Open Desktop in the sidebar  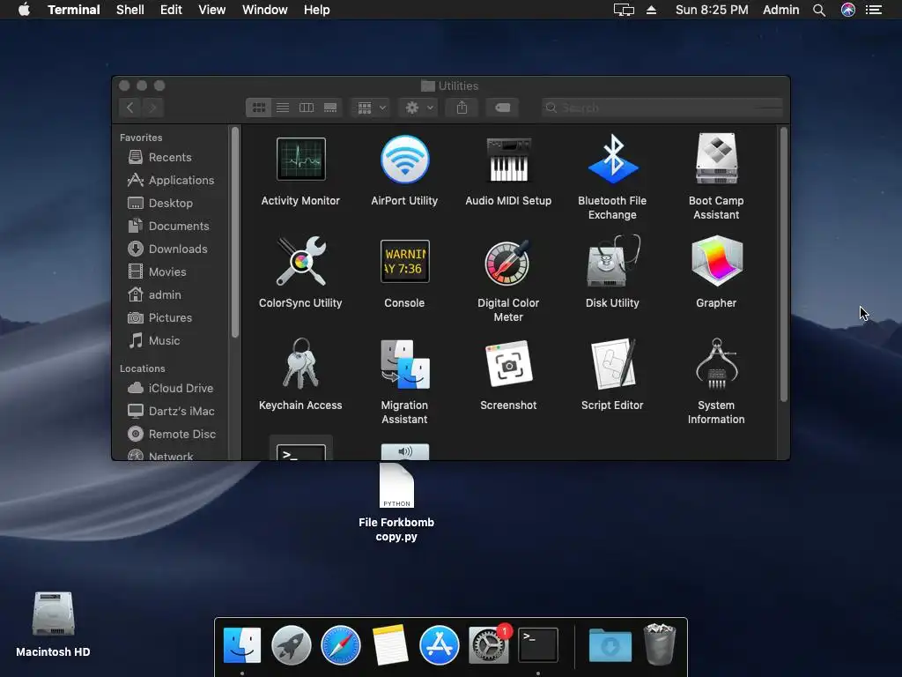pos(160,204)
